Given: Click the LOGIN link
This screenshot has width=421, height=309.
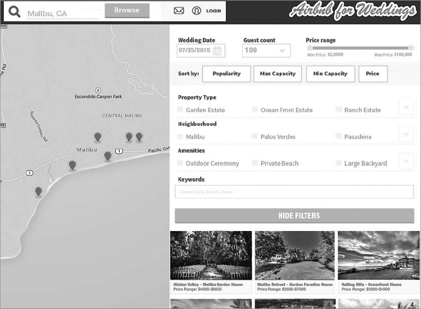Looking at the screenshot, I should [x=213, y=11].
